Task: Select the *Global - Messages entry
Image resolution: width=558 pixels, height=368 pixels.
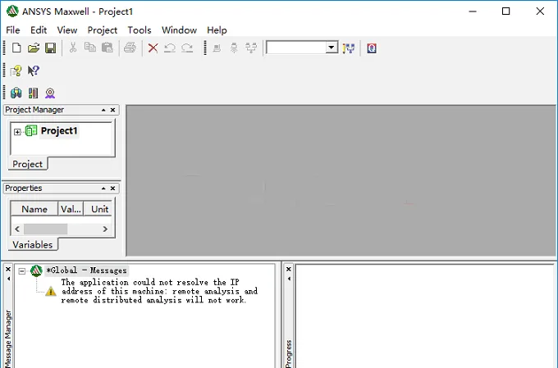Action: click(86, 270)
